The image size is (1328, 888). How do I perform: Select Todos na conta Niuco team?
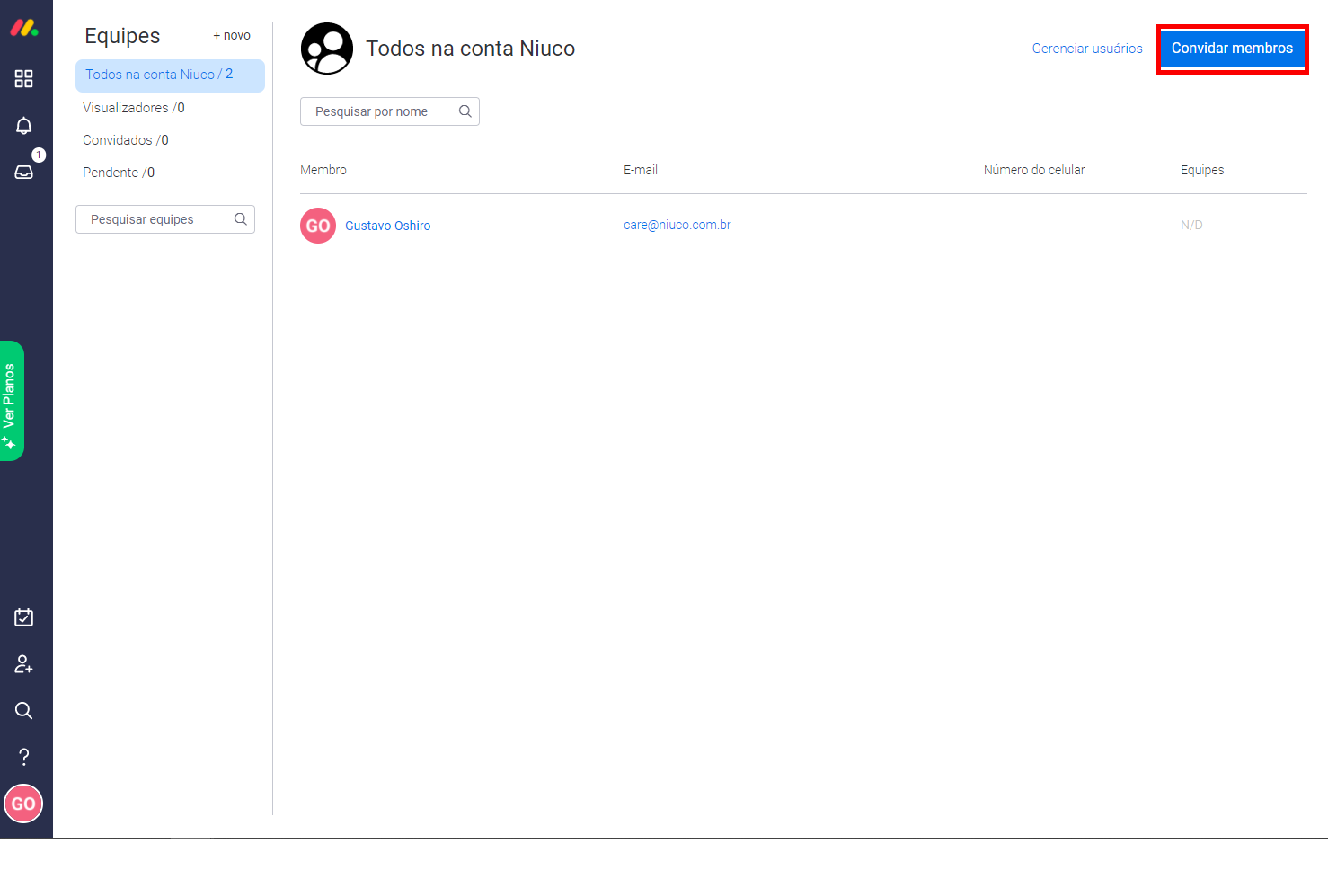tap(170, 75)
